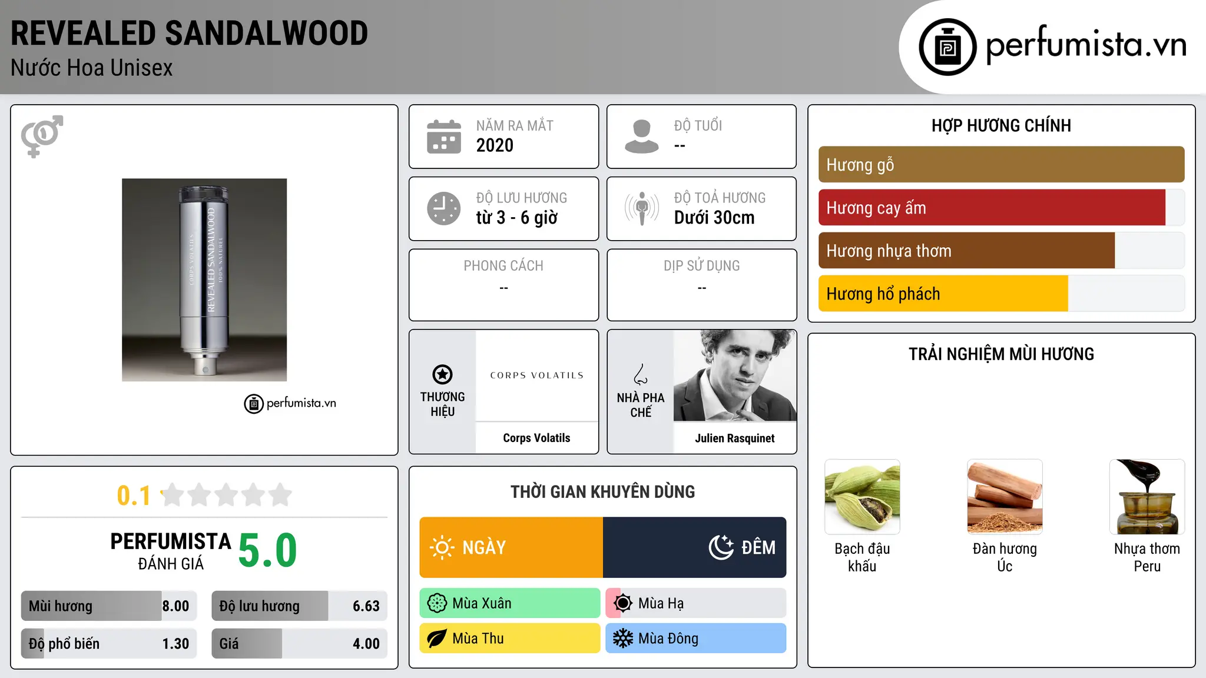Select the Đàn hương Úc sandalwood image
The width and height of the screenshot is (1206, 678).
(1005, 497)
